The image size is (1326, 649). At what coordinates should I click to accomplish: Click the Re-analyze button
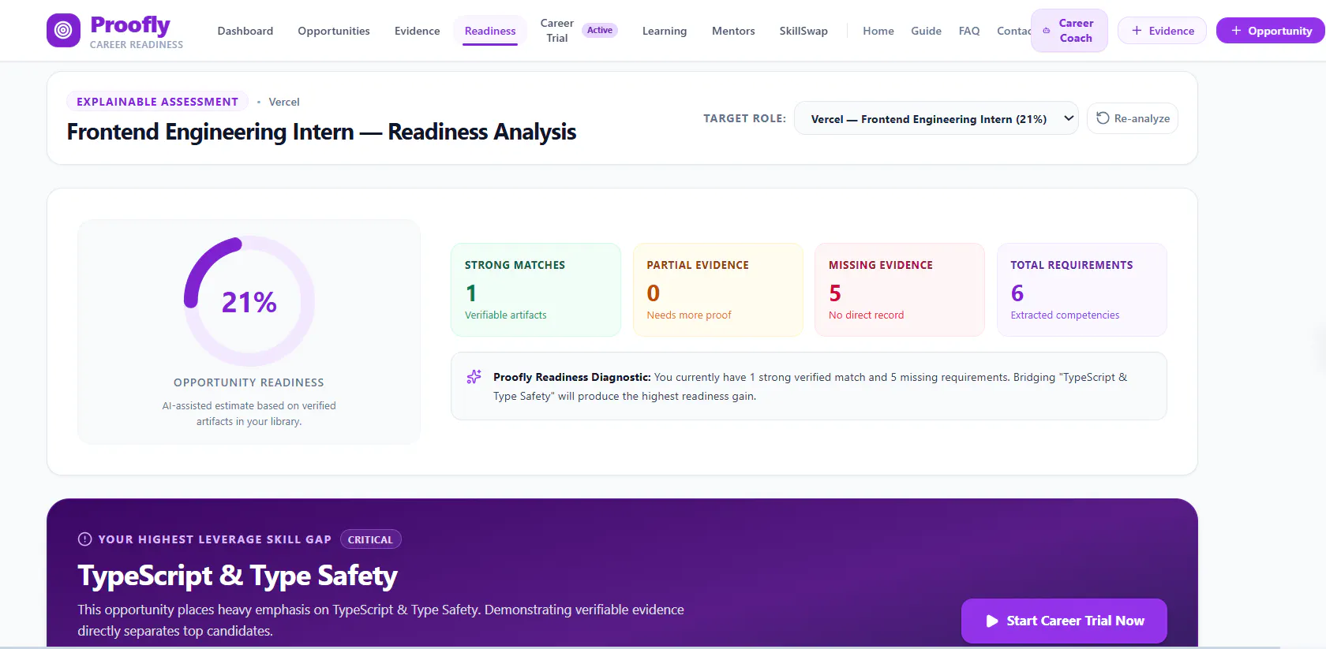[x=1133, y=118]
